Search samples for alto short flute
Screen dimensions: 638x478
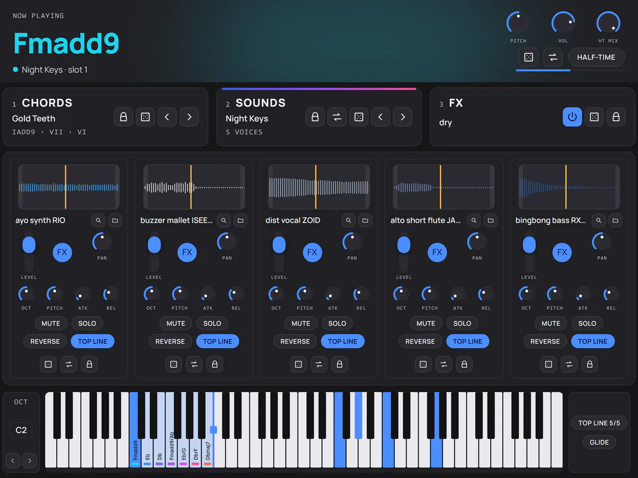pos(474,220)
